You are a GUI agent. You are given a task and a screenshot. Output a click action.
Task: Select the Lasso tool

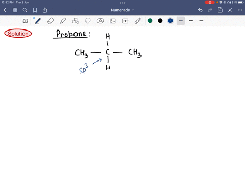click(88, 21)
